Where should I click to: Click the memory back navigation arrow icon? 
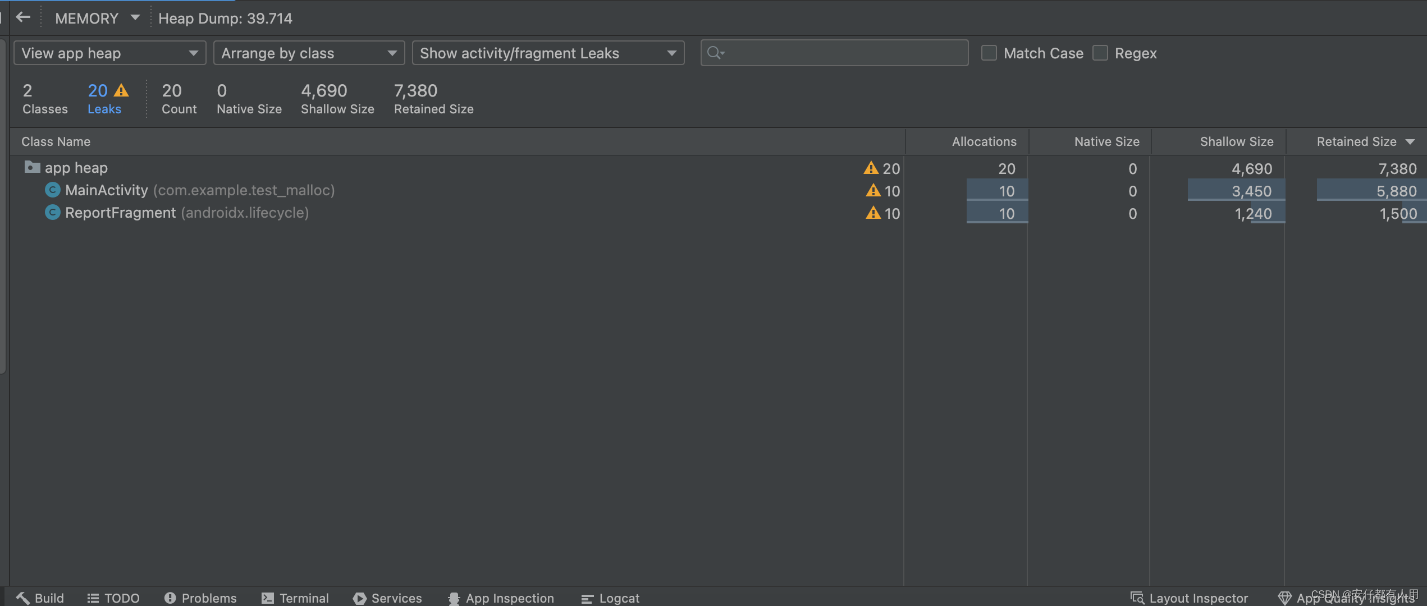point(25,17)
